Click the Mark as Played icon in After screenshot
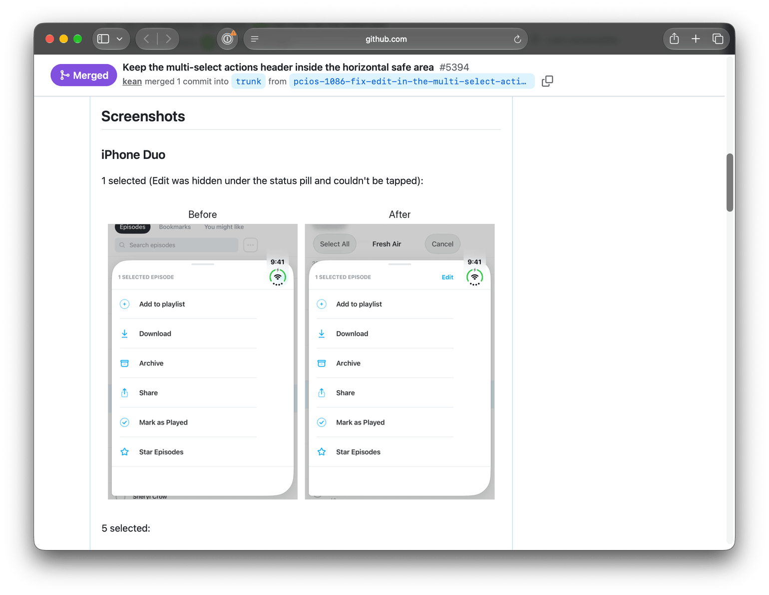This screenshot has height=595, width=769. point(322,422)
